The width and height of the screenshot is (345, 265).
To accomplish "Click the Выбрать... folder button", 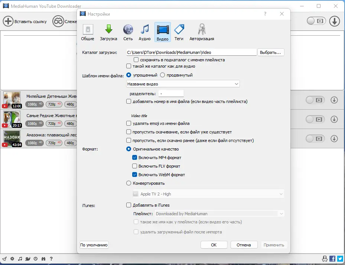I will pos(270,52).
